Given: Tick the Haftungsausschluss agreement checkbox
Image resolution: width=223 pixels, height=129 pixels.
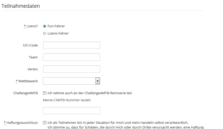Looking at the screenshot, I should [45, 123].
